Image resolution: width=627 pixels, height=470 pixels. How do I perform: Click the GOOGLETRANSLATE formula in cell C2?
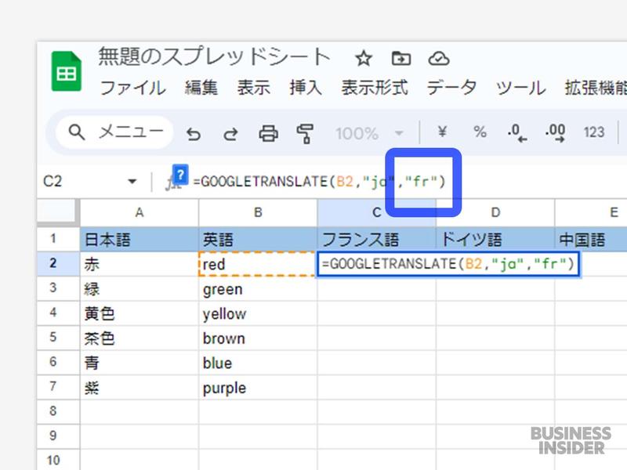tap(448, 264)
